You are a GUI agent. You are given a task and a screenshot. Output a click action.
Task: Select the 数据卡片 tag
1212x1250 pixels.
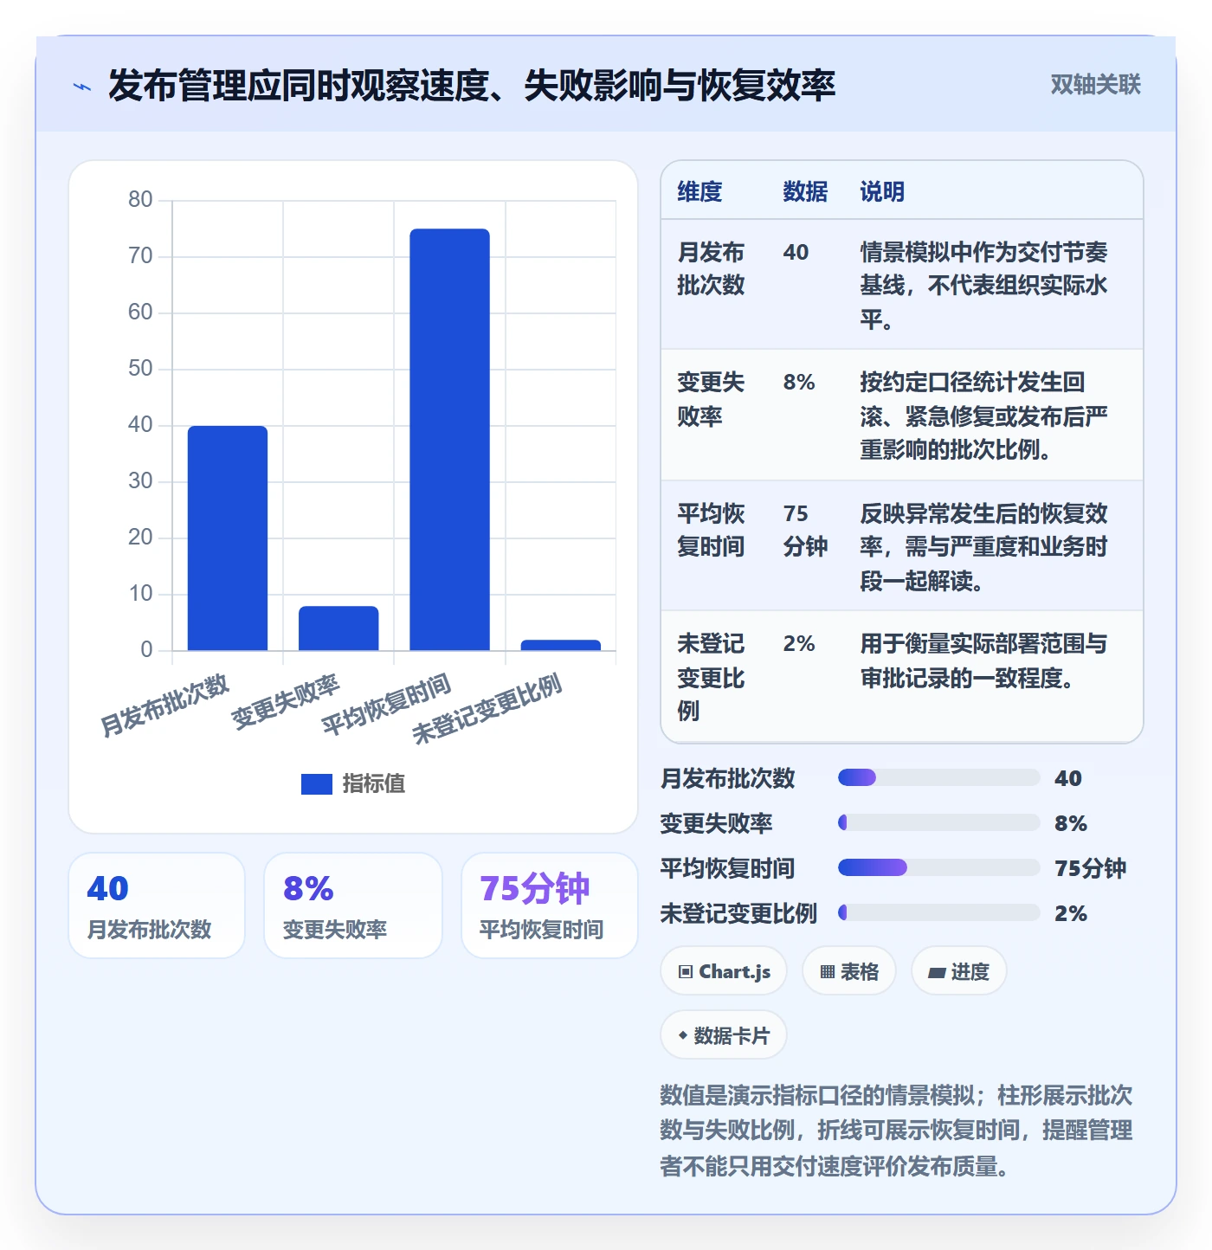pos(724,1035)
